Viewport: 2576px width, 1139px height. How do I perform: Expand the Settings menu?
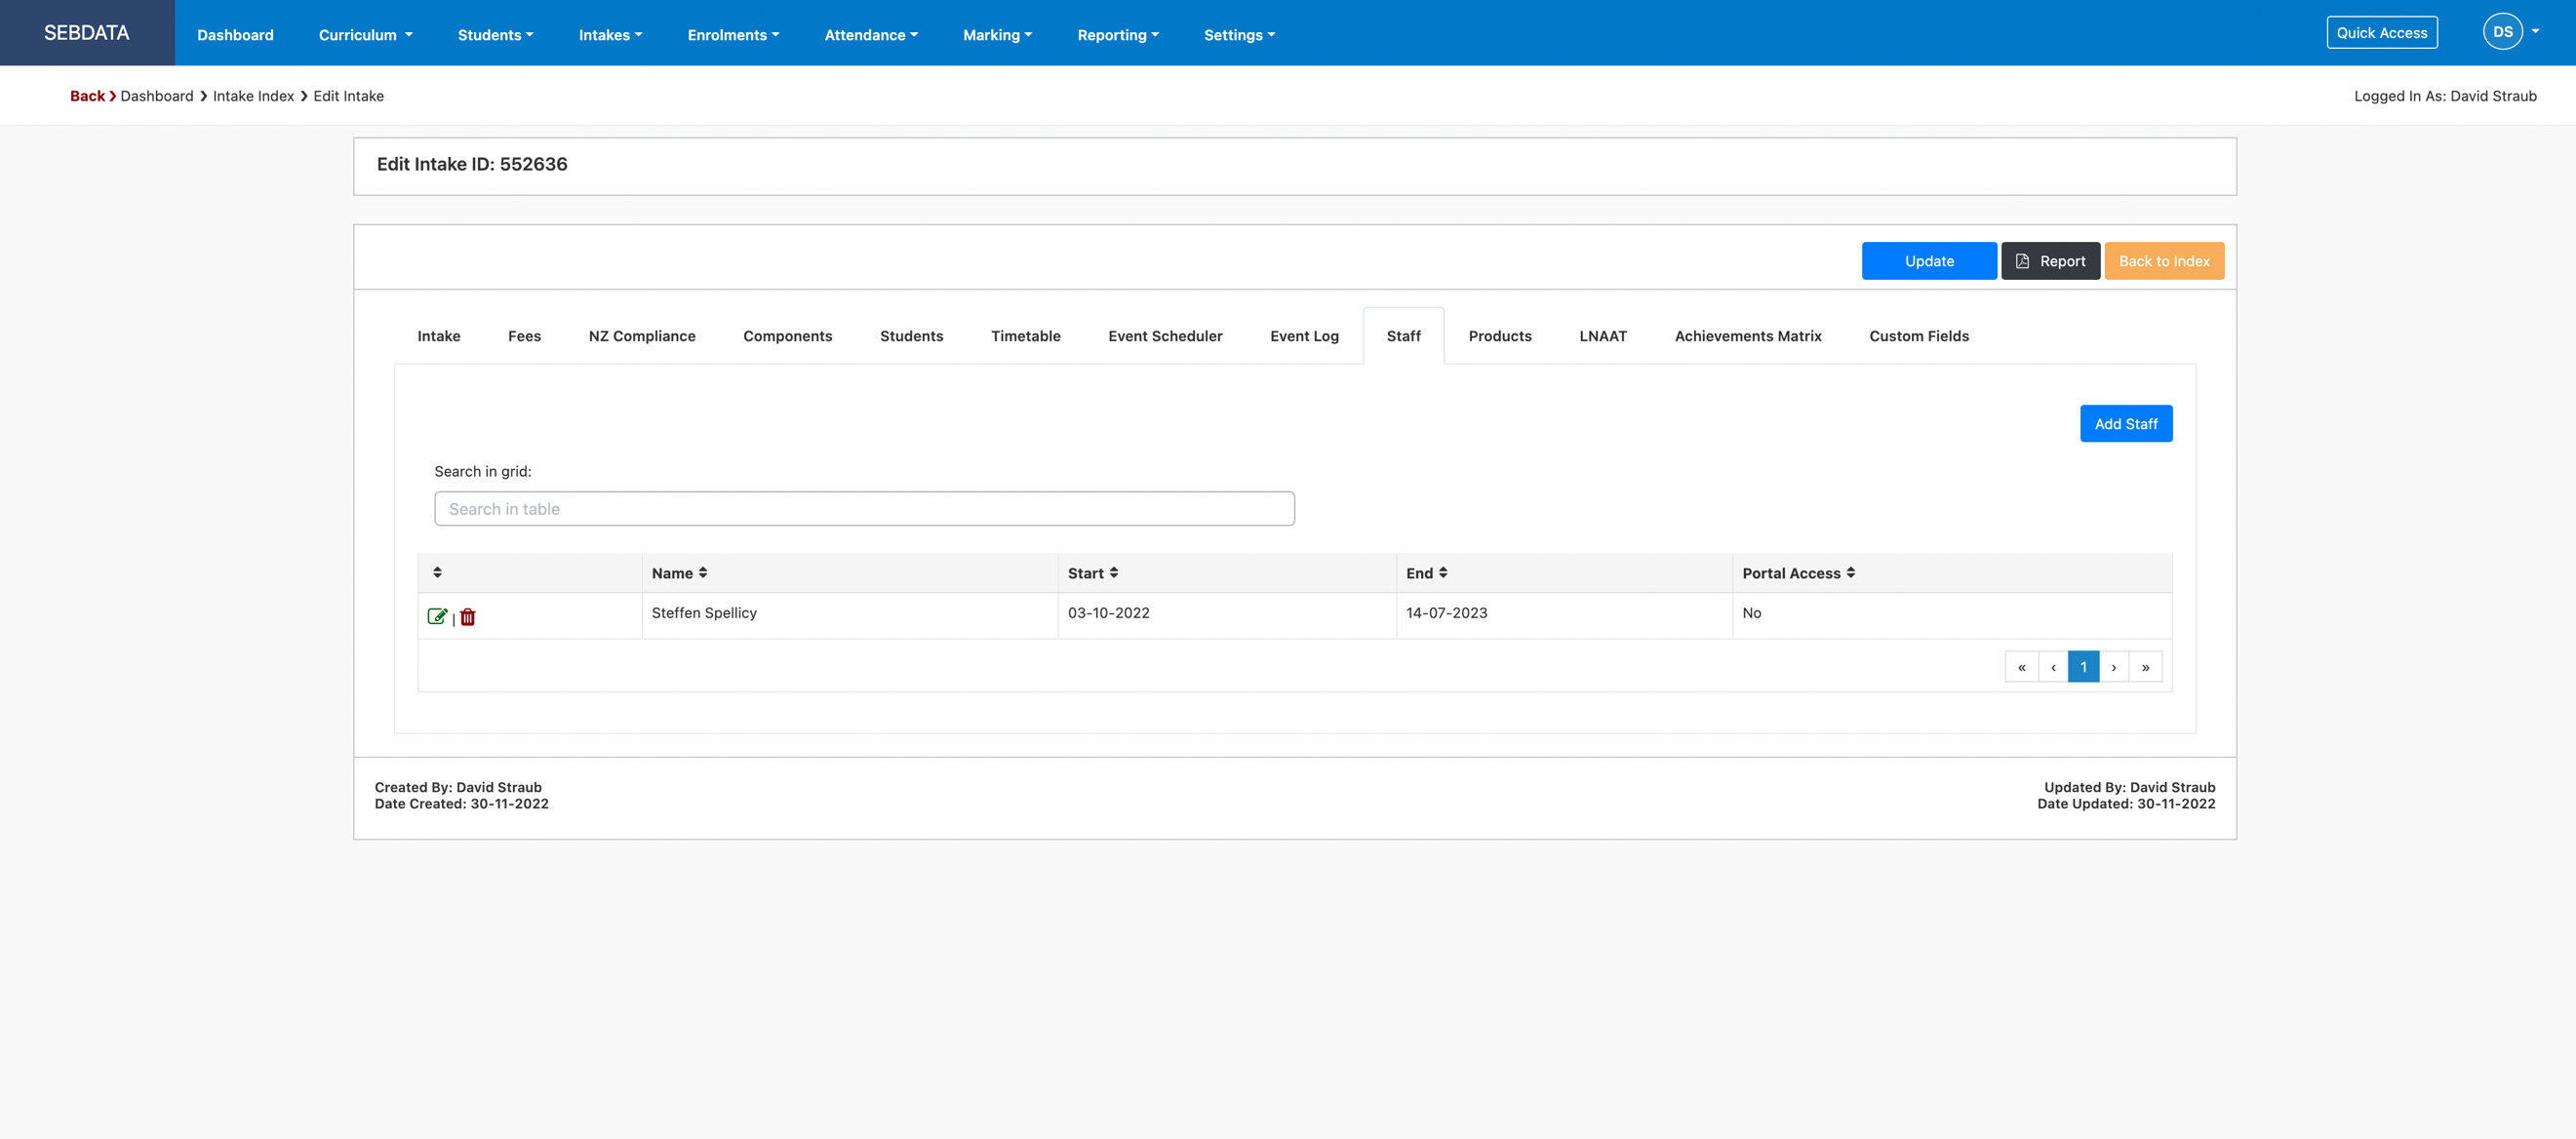click(1238, 34)
